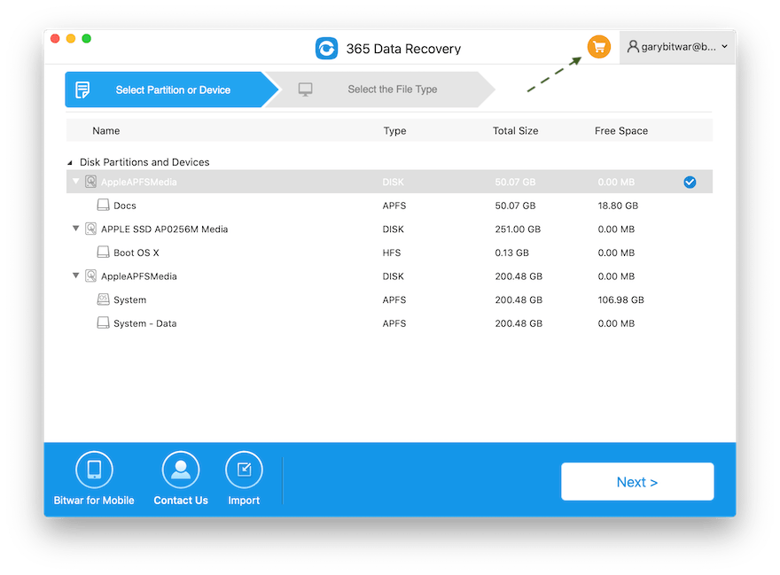The width and height of the screenshot is (780, 575).
Task: Collapse the Disk Partitions and Devices group
Action: coord(70,163)
